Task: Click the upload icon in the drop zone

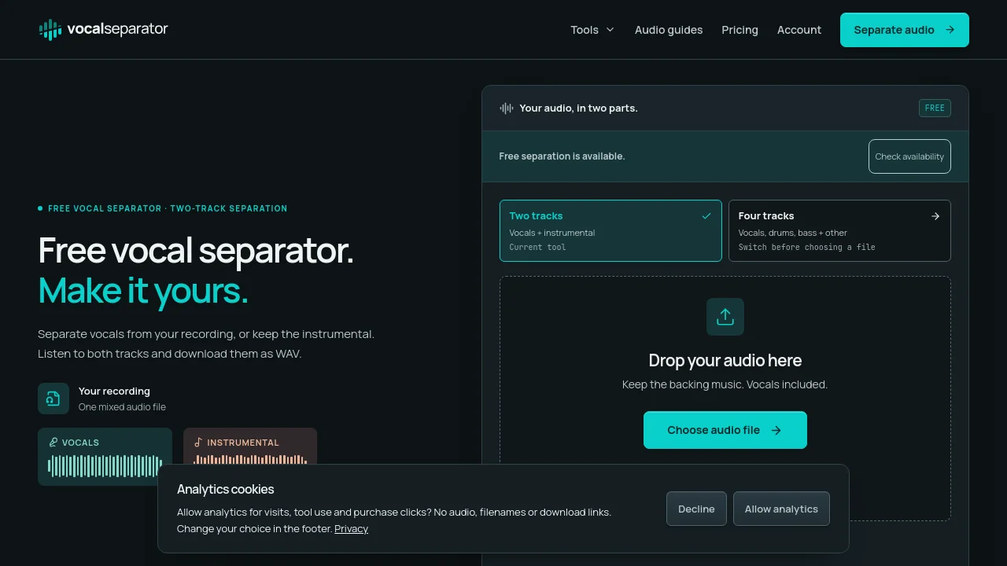Action: 725,317
